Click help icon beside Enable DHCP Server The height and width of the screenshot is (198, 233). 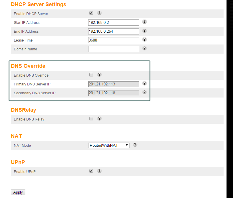(99, 13)
